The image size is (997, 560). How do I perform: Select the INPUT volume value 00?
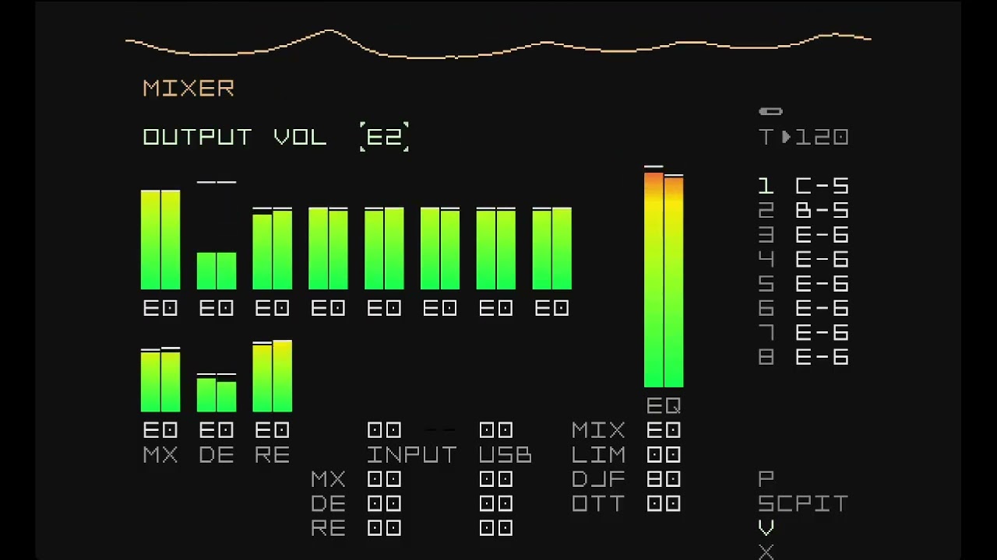click(x=384, y=430)
